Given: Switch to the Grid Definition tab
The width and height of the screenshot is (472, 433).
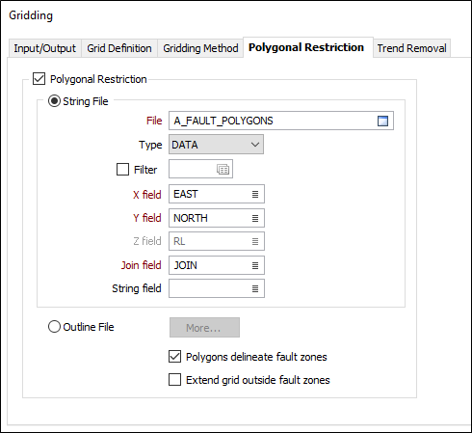Looking at the screenshot, I should 119,48.
